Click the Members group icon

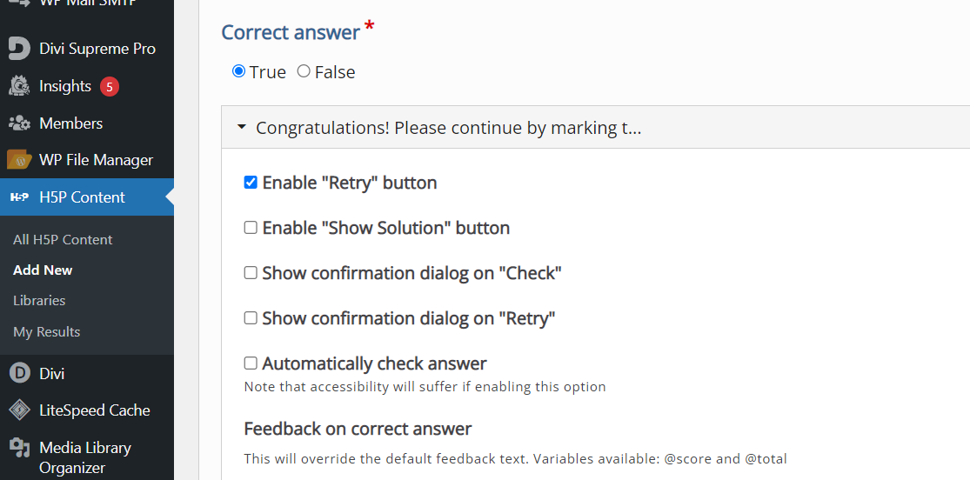[x=19, y=123]
